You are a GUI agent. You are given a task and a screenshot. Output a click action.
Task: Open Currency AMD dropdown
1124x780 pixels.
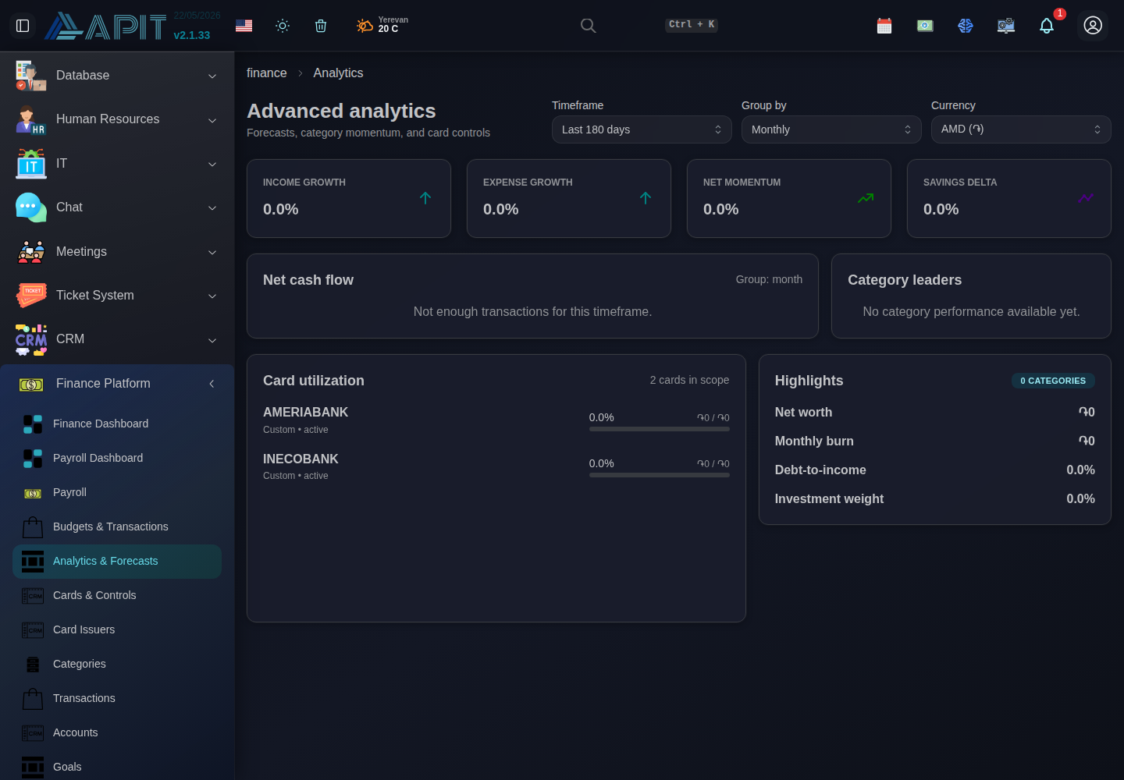pyautogui.click(x=1021, y=129)
